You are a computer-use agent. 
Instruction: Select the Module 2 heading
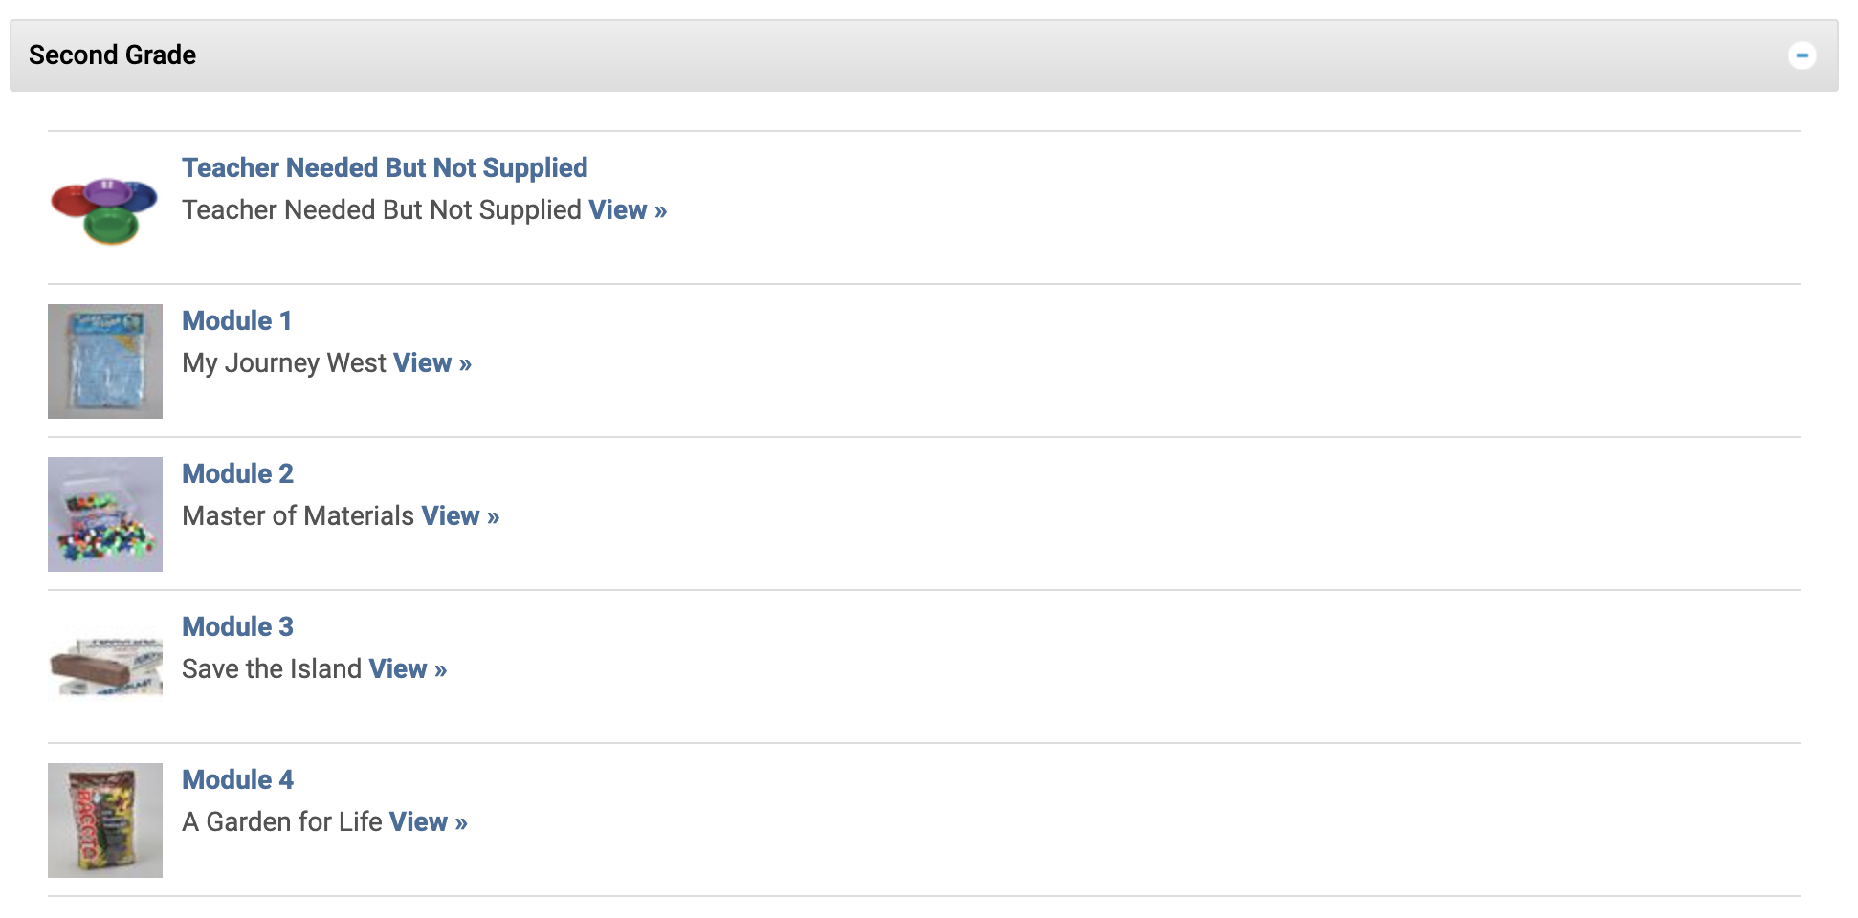coord(237,473)
